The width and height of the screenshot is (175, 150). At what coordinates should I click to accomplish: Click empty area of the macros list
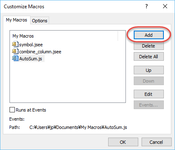point(67,83)
